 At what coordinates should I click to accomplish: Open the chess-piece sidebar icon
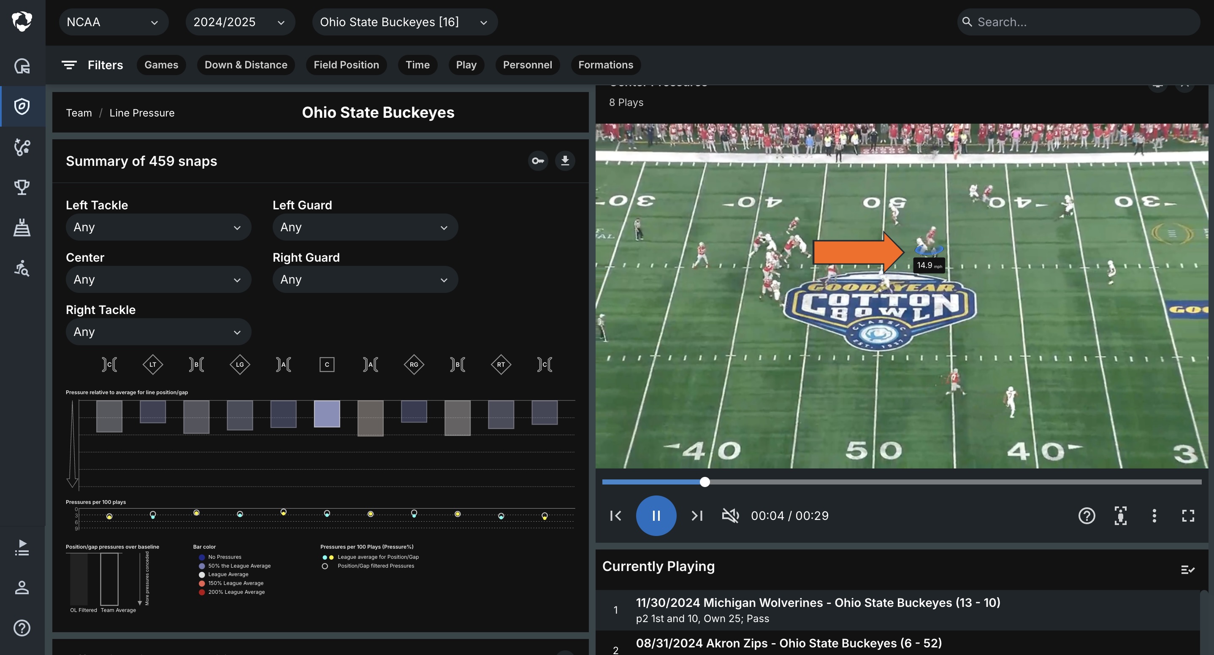pyautogui.click(x=22, y=227)
